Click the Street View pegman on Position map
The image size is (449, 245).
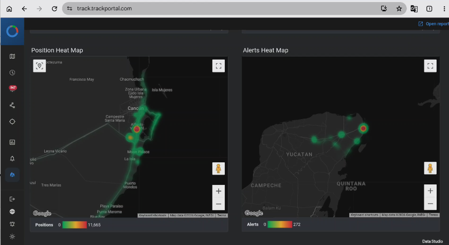tap(219, 168)
